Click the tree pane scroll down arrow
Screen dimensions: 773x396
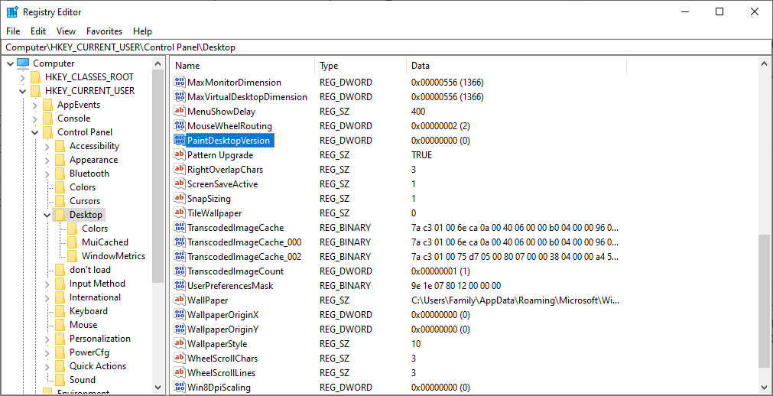pos(158,387)
